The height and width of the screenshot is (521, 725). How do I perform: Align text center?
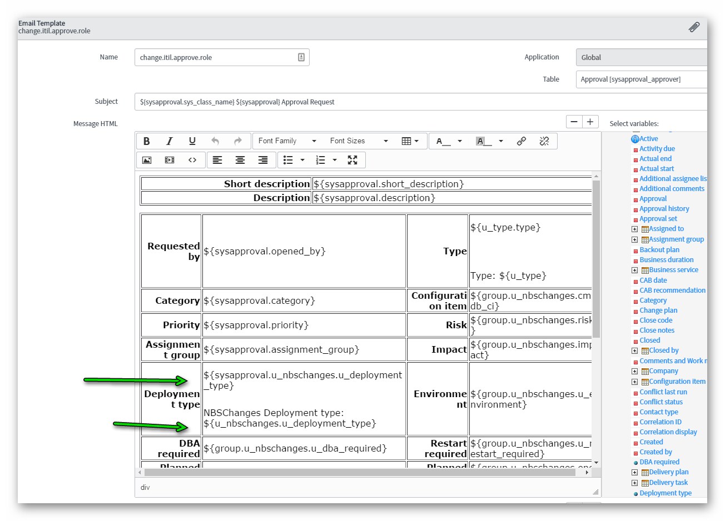240,160
